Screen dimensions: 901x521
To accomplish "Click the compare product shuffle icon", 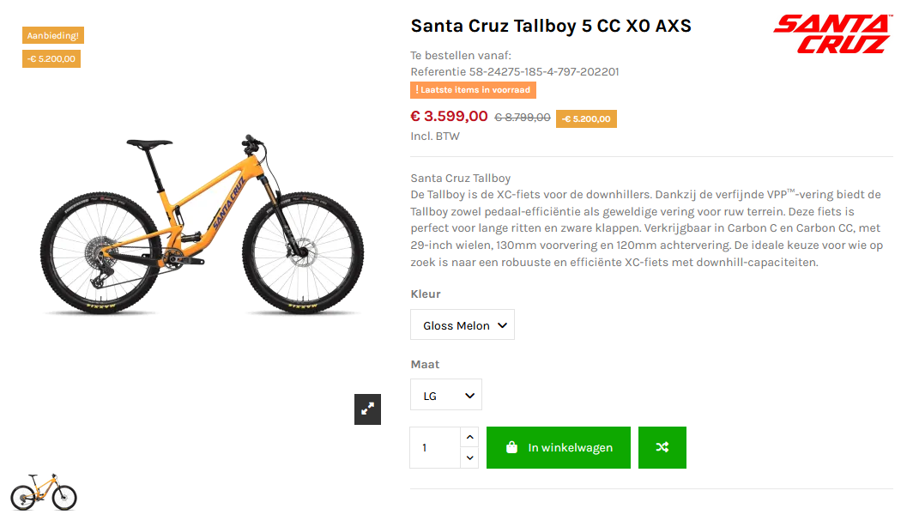I will point(662,448).
